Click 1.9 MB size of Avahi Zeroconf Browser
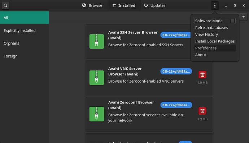 click(x=202, y=119)
